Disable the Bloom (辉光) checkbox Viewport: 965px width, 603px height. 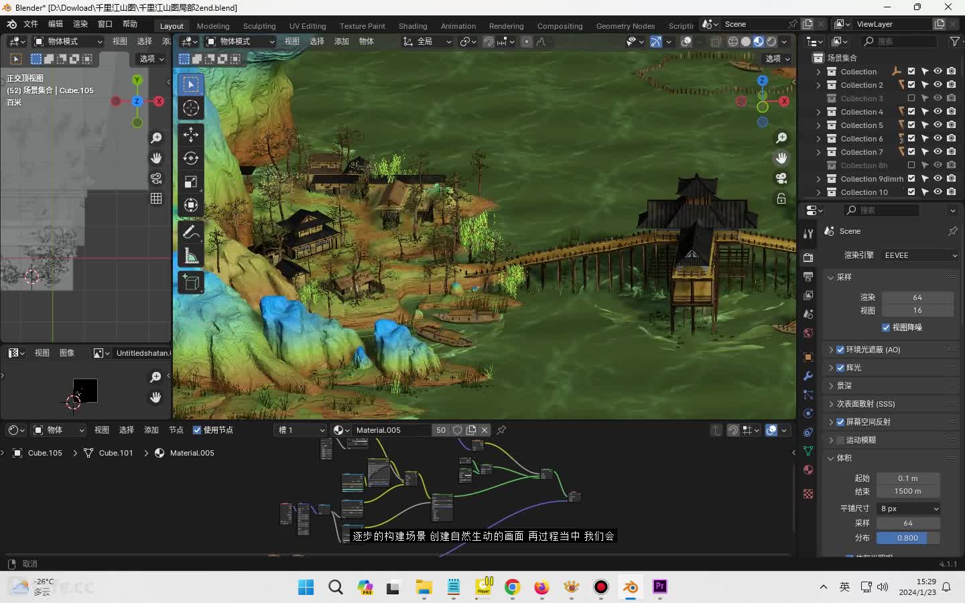840,368
